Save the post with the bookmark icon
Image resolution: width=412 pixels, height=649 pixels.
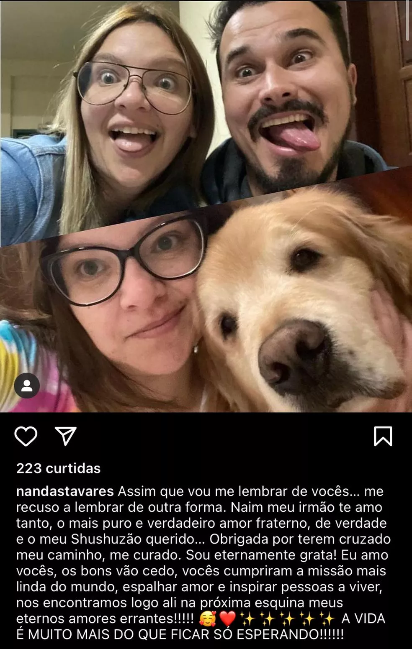click(x=383, y=436)
